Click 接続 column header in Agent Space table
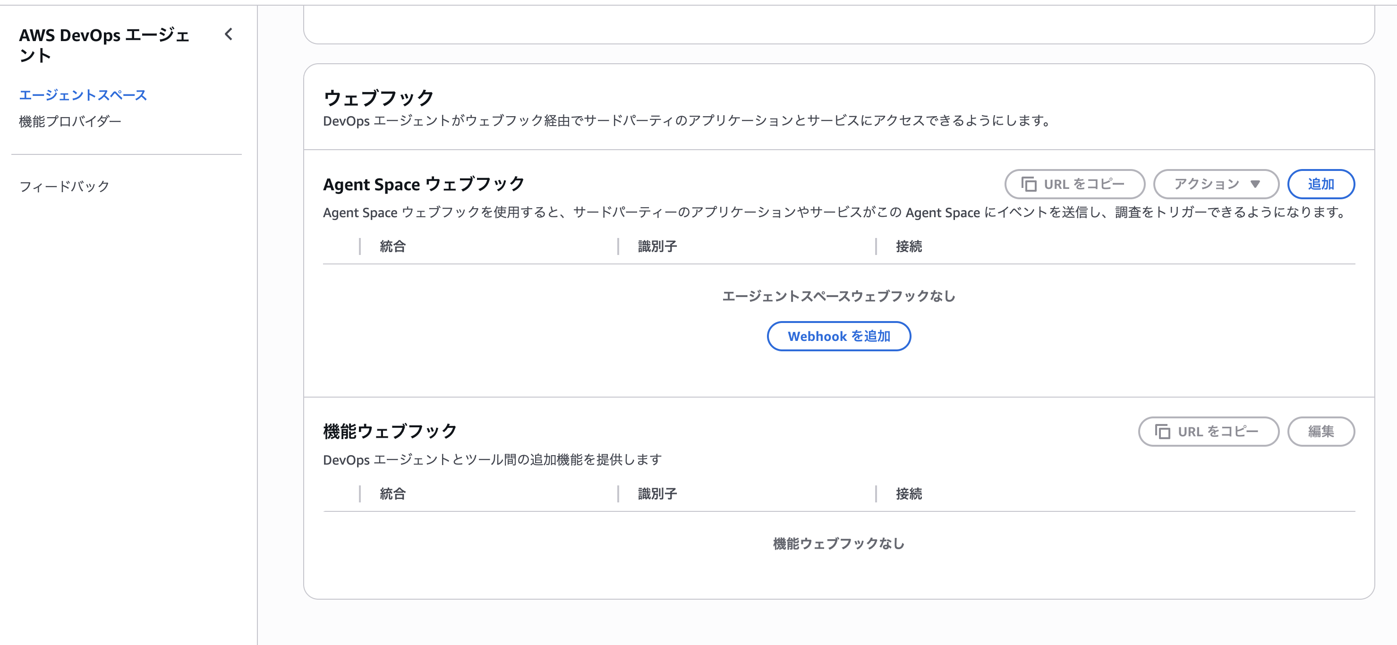Screen dimensions: 1397x645 click(909, 246)
